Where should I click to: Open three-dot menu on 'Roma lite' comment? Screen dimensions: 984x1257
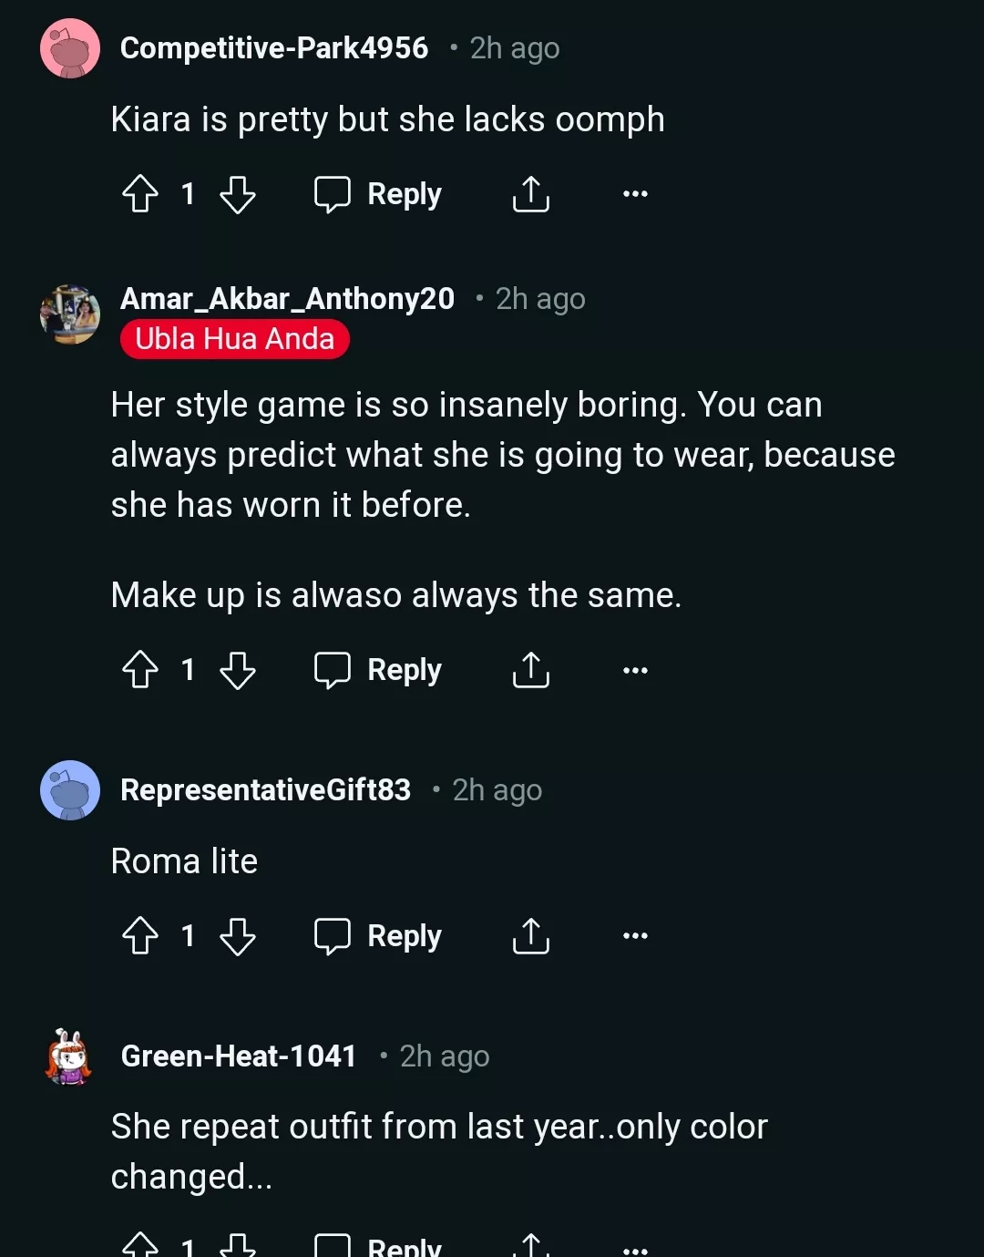point(635,936)
